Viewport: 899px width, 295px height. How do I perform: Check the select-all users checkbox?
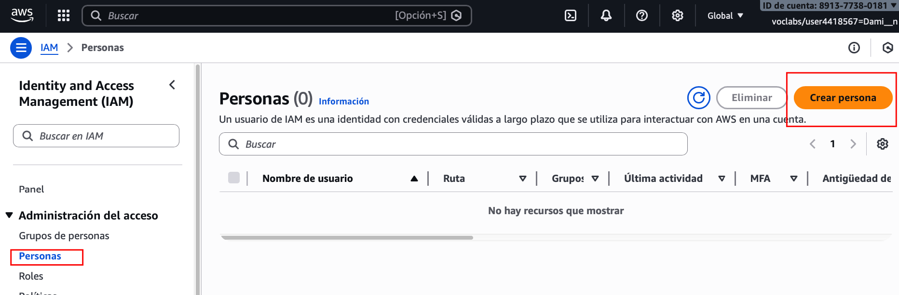[x=234, y=178]
